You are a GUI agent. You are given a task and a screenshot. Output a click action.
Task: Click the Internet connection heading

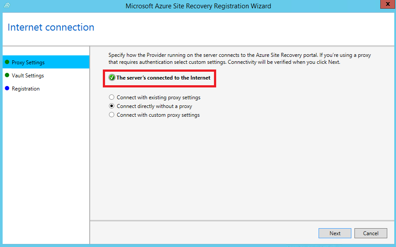(x=51, y=27)
